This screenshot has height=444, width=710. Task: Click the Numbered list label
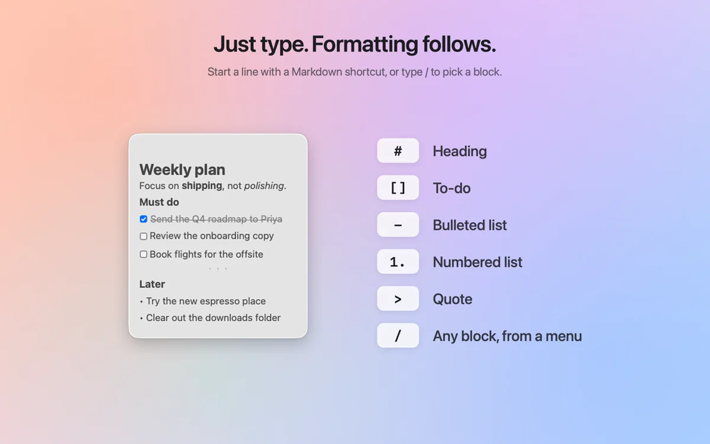477,262
